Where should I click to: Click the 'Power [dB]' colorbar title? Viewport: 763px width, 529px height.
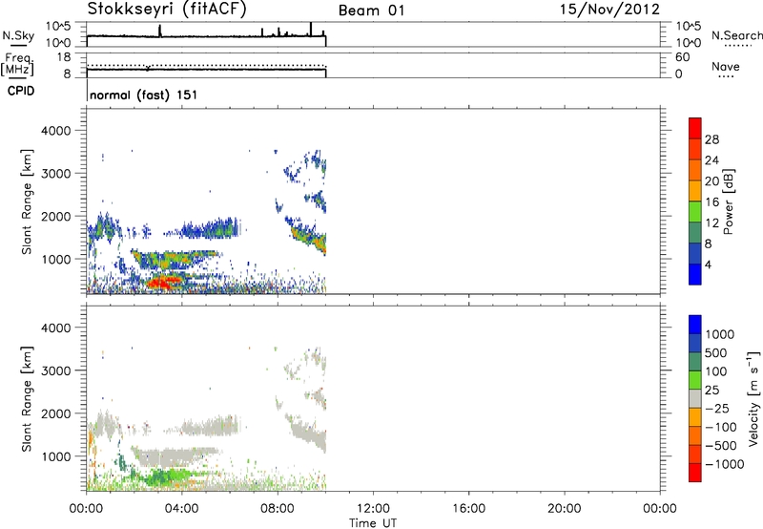point(729,201)
